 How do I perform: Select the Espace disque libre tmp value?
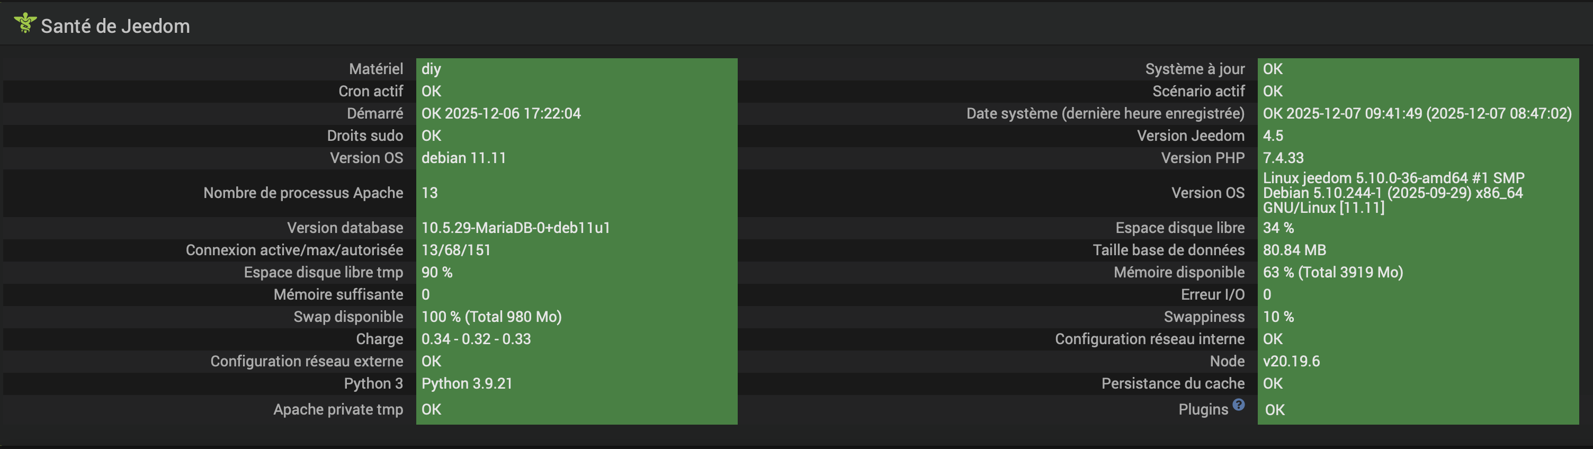[436, 273]
